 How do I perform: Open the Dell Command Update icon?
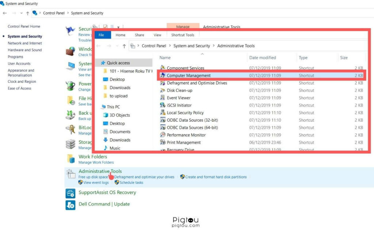tap(70, 205)
